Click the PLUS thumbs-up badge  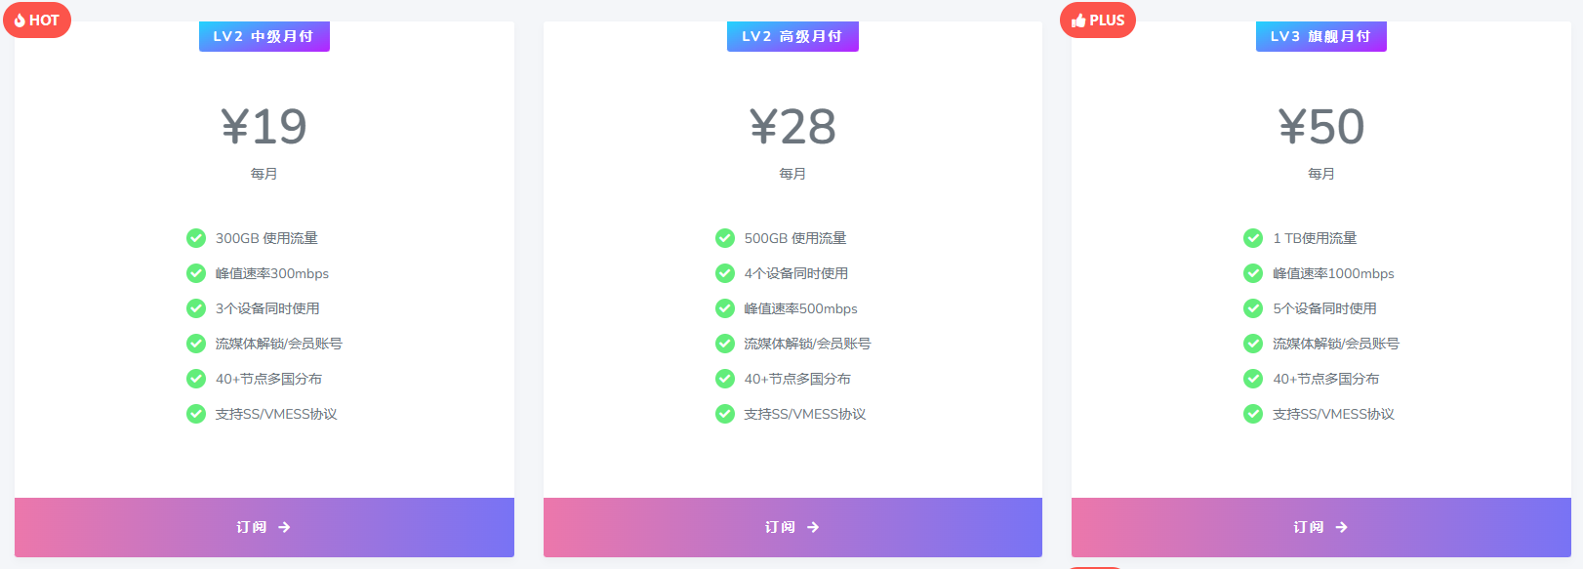[x=1098, y=20]
